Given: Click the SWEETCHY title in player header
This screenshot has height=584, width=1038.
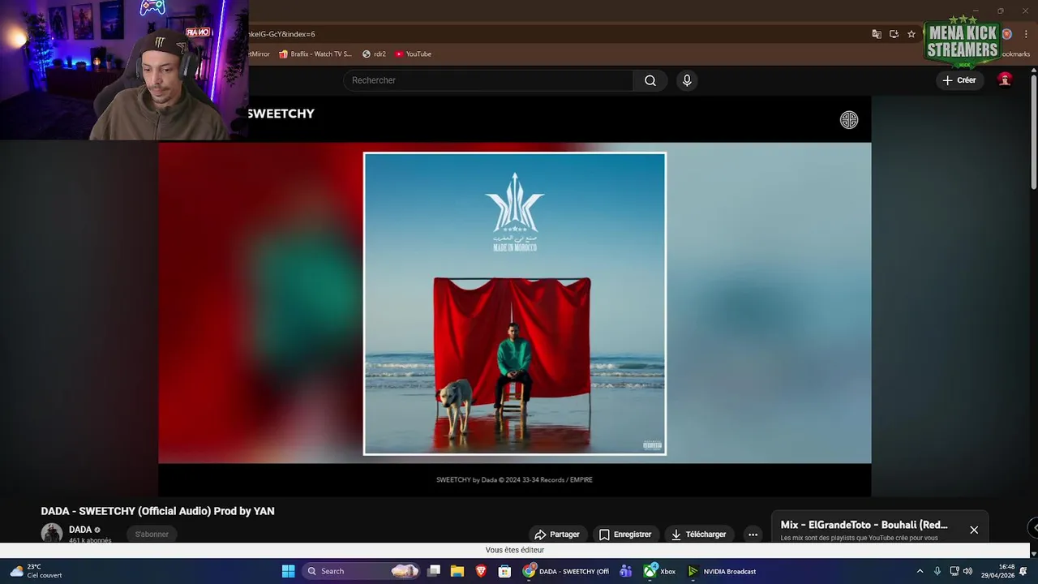Looking at the screenshot, I should (281, 114).
